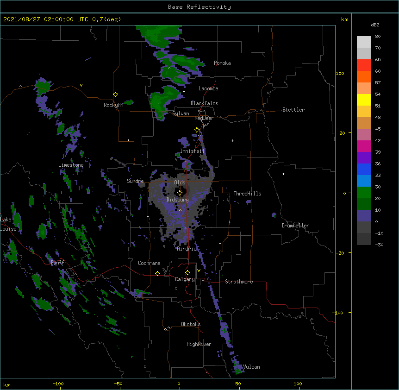
Task: Select the yellow diamond marker at Olds
Action: pyautogui.click(x=180, y=193)
